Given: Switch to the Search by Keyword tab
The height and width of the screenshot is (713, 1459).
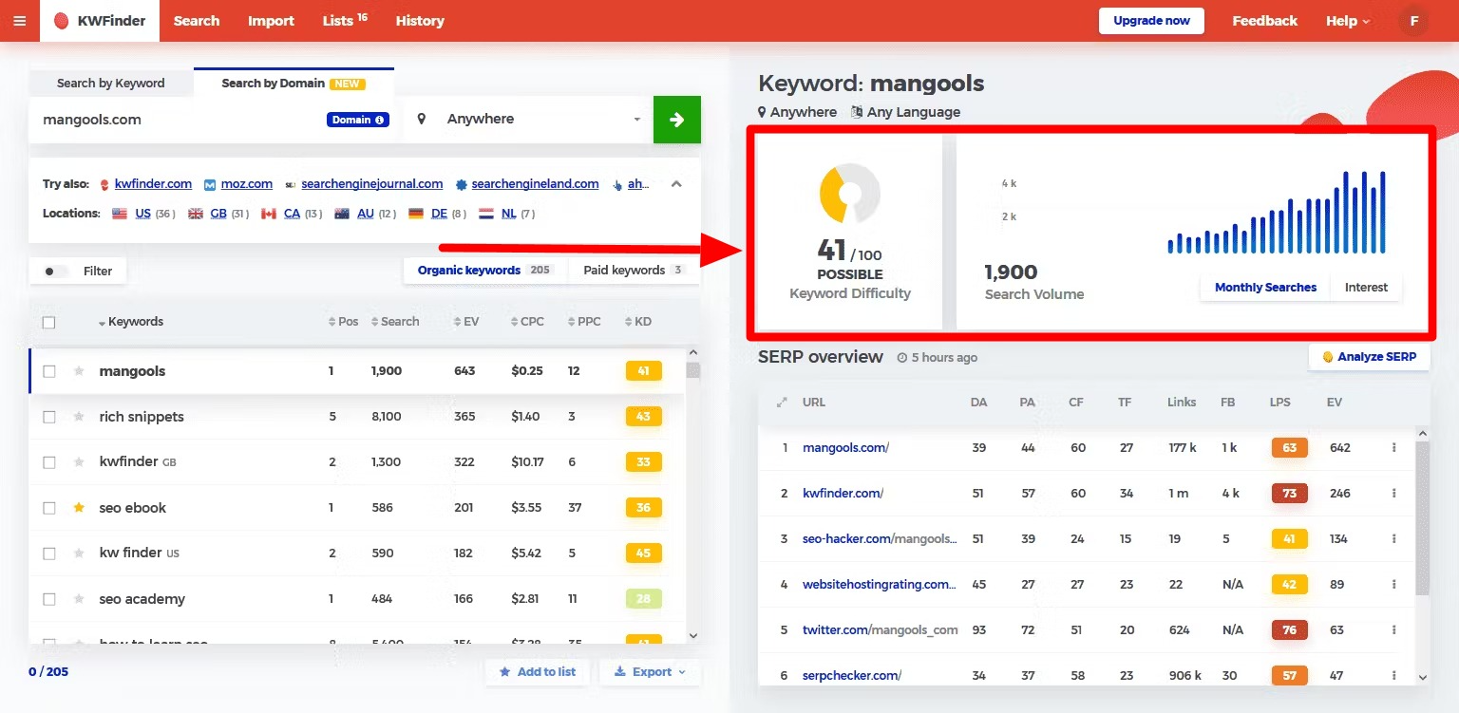Looking at the screenshot, I should pos(111,84).
